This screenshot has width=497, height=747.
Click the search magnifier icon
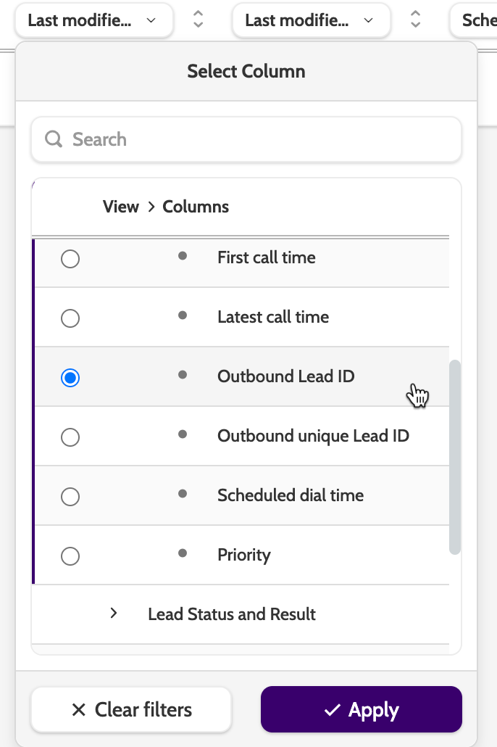point(54,139)
